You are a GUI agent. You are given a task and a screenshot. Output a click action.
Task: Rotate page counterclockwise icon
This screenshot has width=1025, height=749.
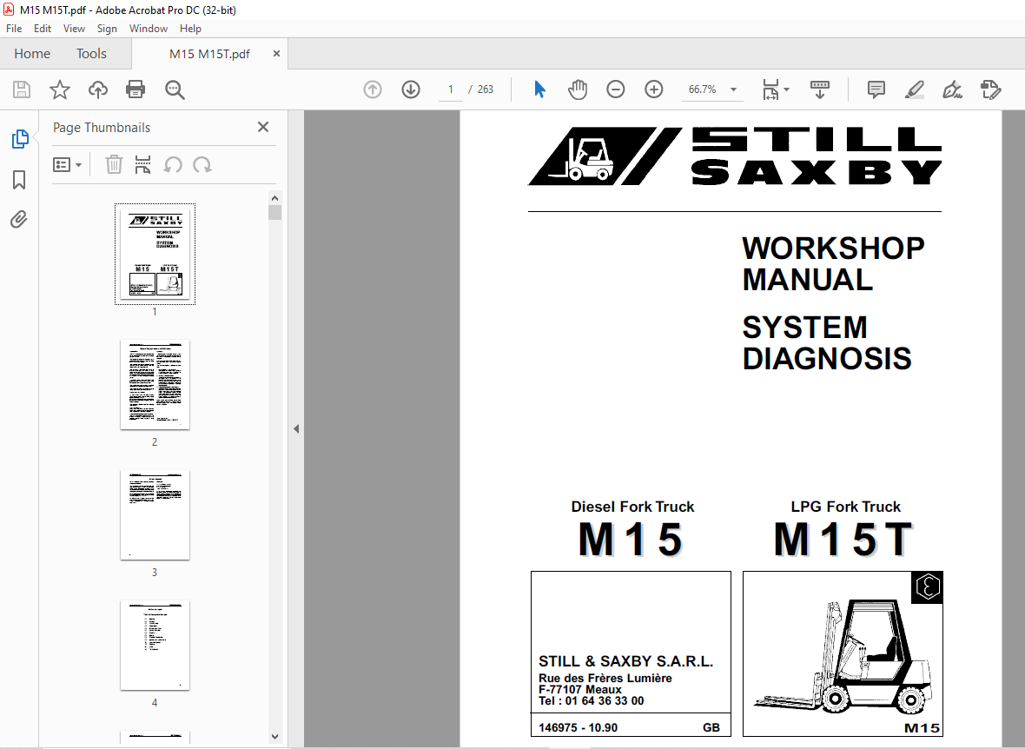click(x=173, y=164)
